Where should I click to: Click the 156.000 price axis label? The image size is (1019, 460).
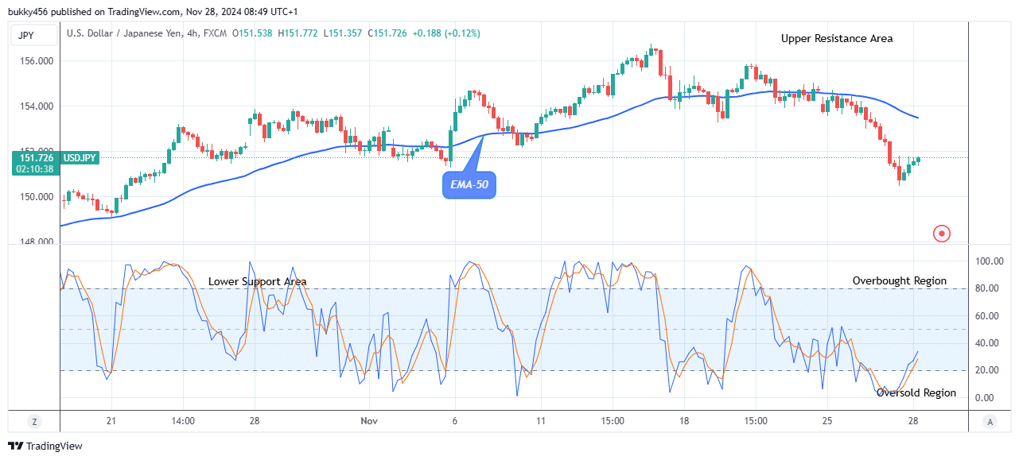(x=37, y=61)
